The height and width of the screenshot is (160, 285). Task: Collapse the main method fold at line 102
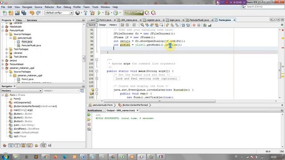pos(97,71)
